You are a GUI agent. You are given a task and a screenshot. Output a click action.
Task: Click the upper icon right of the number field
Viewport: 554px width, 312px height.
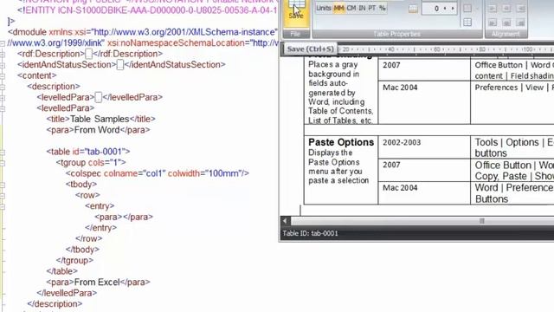[x=467, y=9]
